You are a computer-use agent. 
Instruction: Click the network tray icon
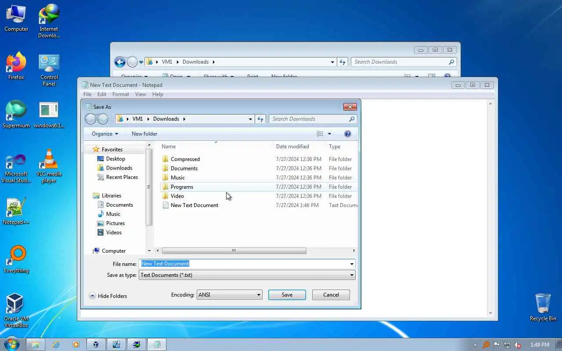(x=507, y=345)
